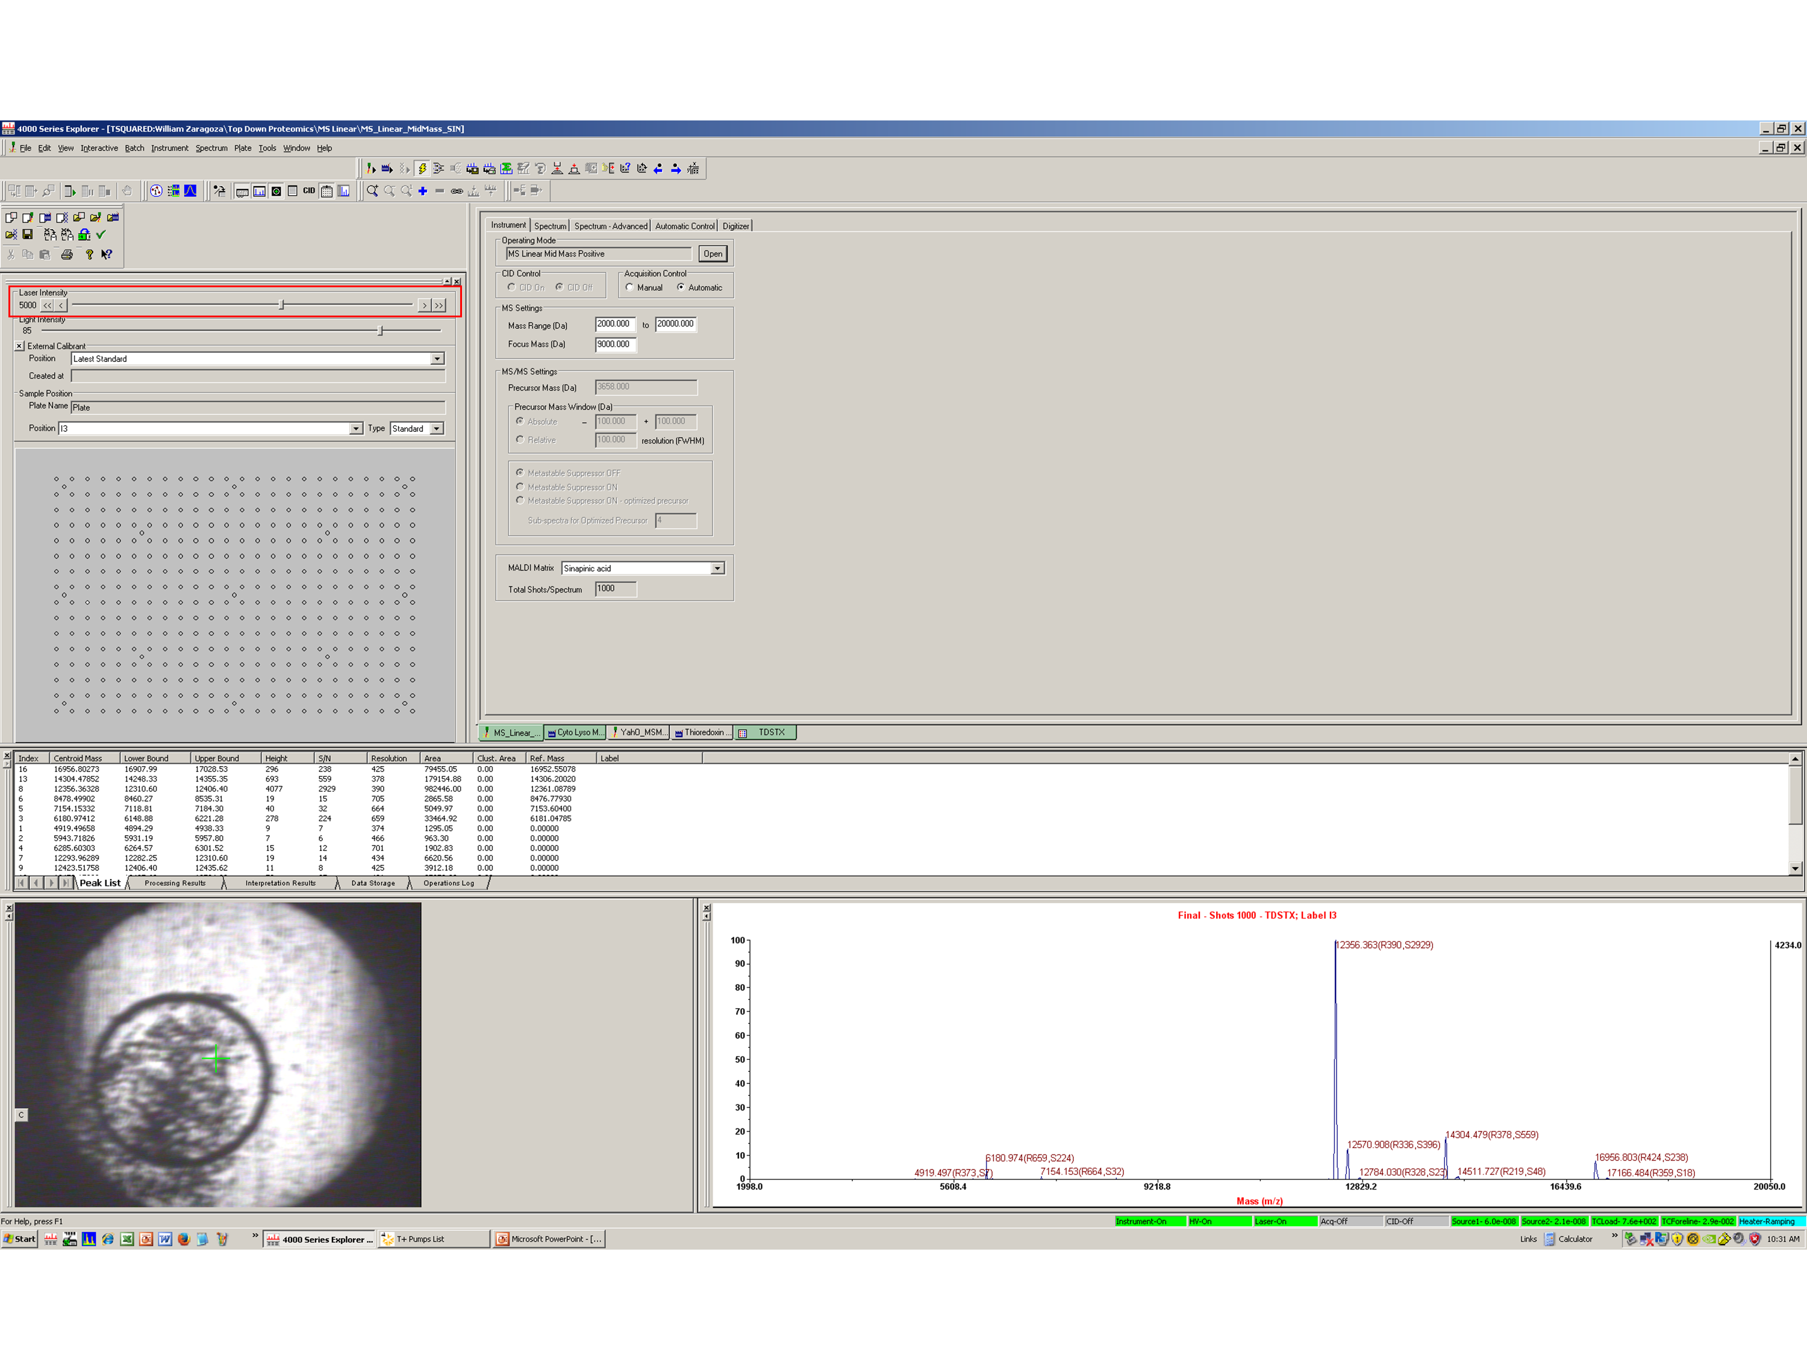Click the green checkmark icon
1807x1355 pixels.
tap(101, 234)
